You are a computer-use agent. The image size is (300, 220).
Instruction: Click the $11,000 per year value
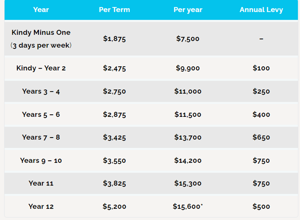tap(188, 91)
